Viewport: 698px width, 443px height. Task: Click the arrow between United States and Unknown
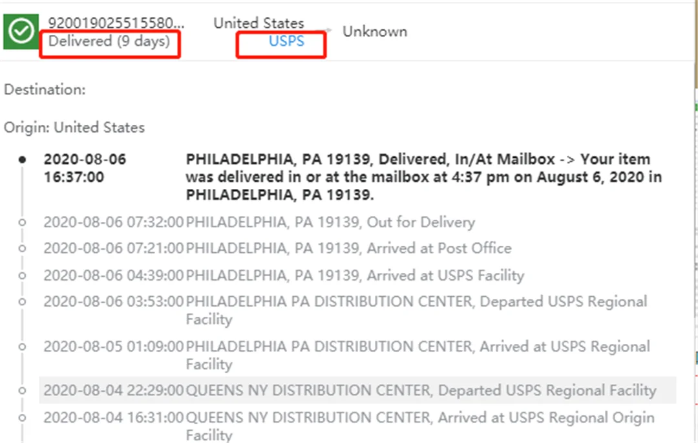329,30
